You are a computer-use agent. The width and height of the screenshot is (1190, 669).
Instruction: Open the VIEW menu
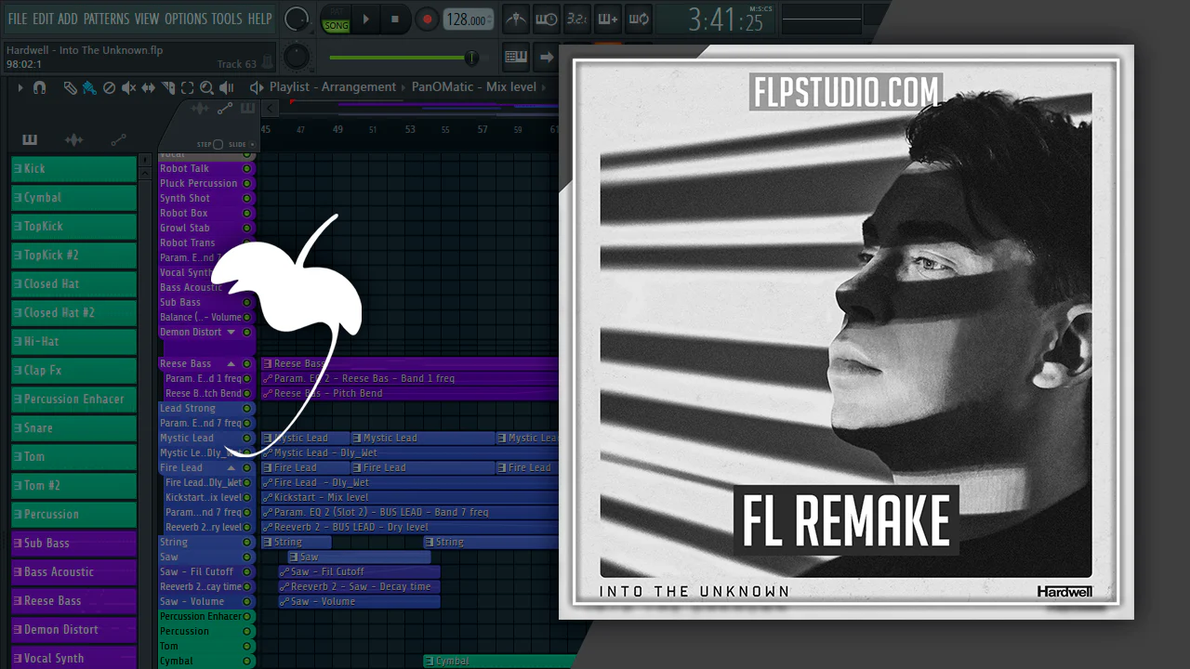pyautogui.click(x=147, y=19)
